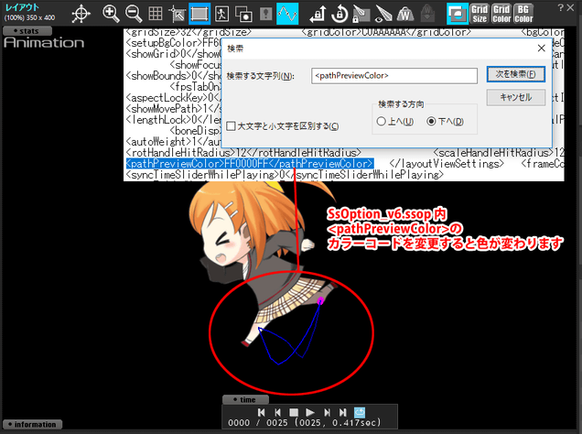Click the (100%) 350 x 400 size label
The image size is (582, 434).
click(x=29, y=17)
